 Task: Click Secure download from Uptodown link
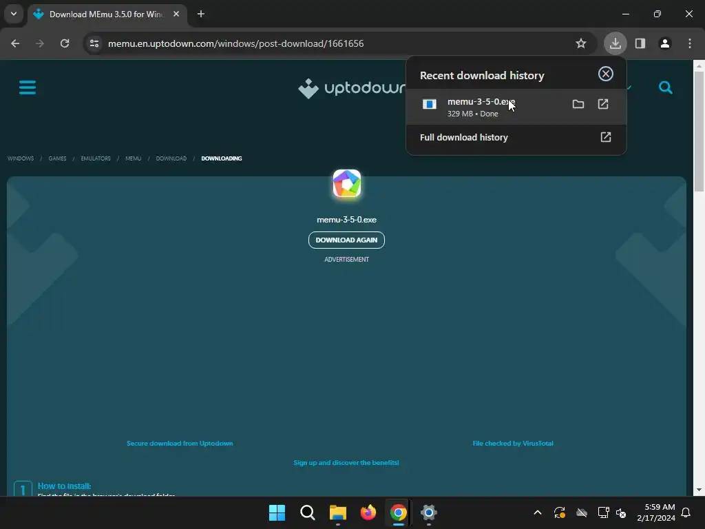coord(180,444)
